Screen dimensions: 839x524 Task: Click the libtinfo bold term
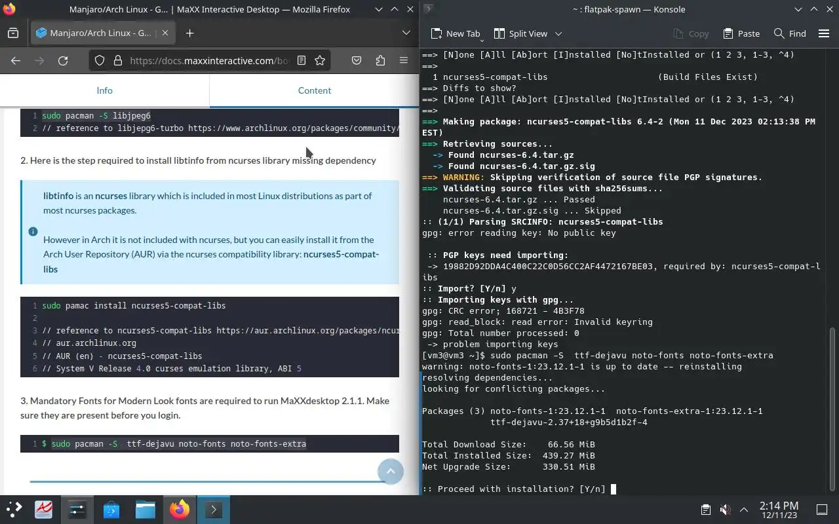coord(58,196)
